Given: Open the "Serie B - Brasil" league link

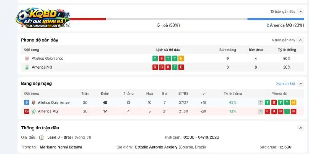Looking at the screenshot, I should point(60,137).
